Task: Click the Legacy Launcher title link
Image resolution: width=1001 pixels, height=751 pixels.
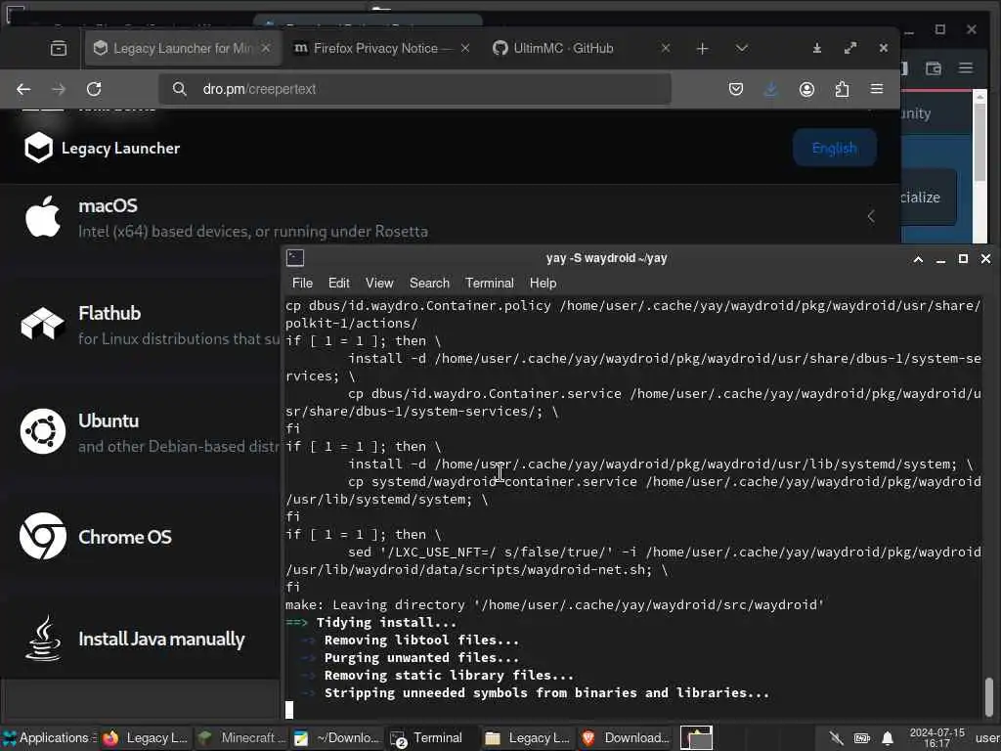Action: point(120,149)
